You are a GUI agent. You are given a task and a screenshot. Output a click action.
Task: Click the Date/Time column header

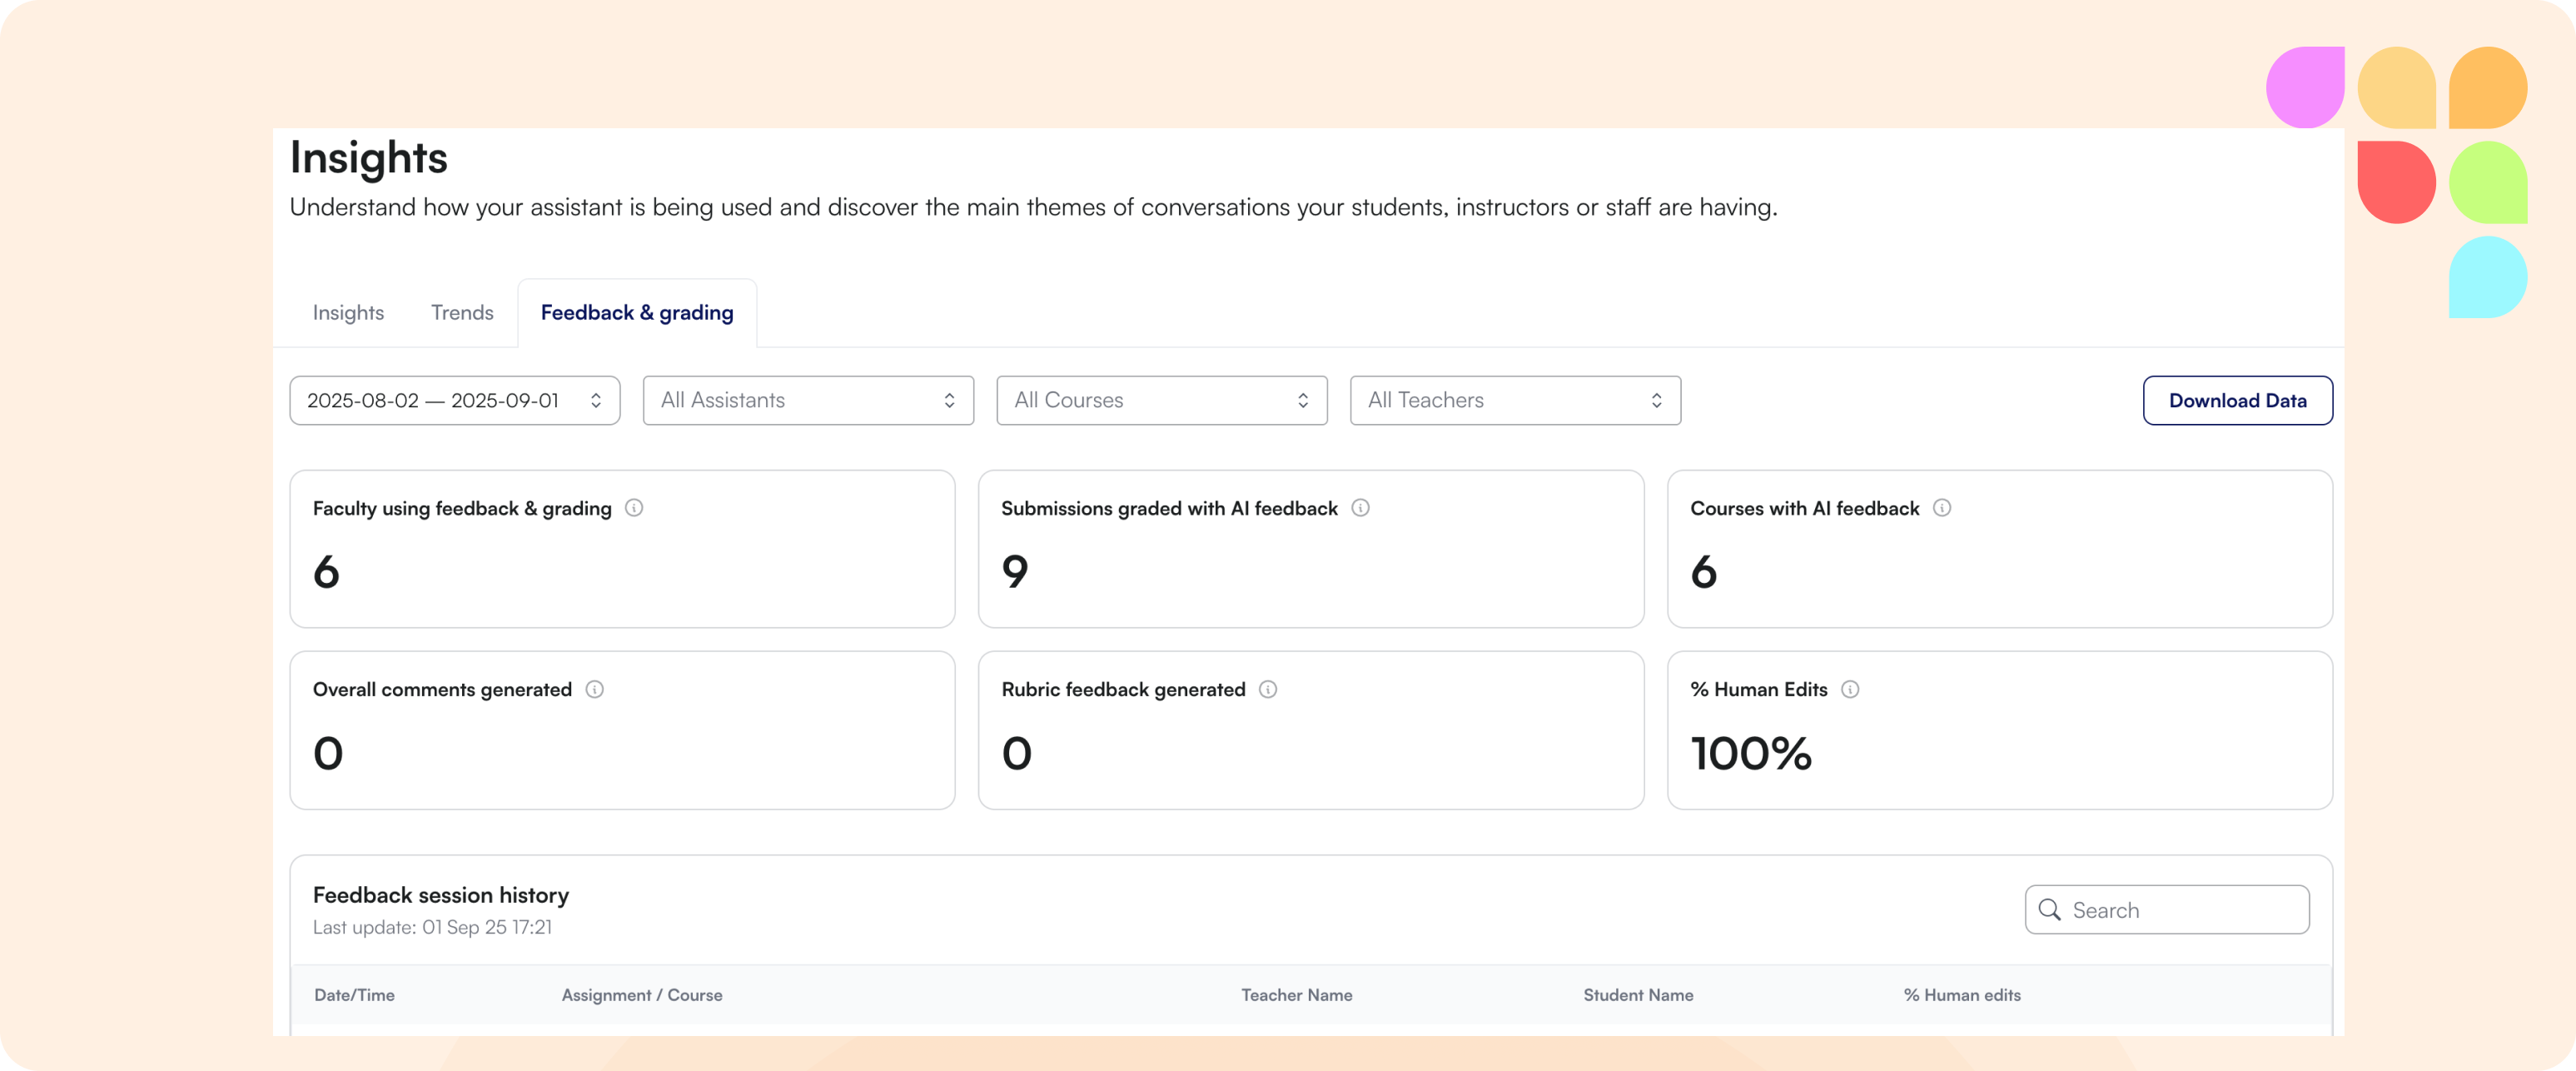pos(354,995)
